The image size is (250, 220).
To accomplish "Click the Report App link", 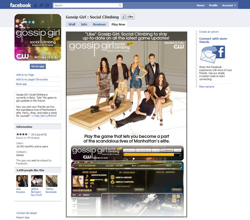I will coord(23,217).
